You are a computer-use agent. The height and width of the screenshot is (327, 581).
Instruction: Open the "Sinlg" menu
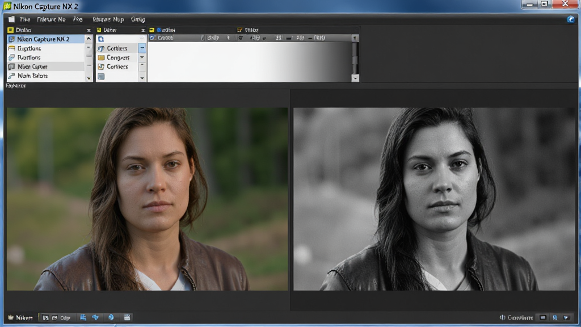click(x=138, y=19)
